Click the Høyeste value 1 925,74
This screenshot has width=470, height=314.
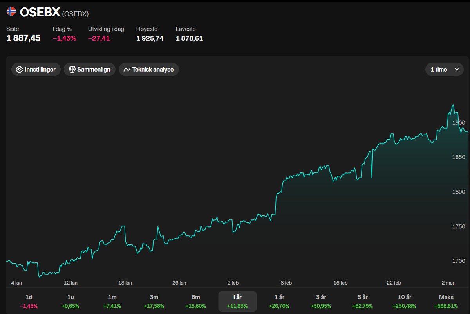(x=150, y=38)
